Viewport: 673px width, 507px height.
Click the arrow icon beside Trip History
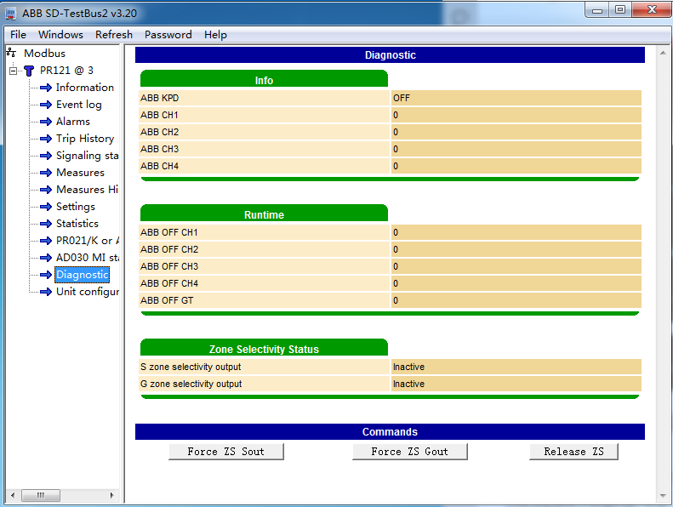46,139
